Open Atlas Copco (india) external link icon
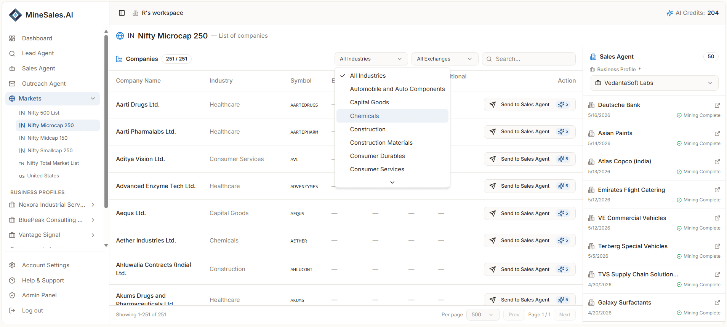The image size is (727, 327). pyautogui.click(x=717, y=161)
